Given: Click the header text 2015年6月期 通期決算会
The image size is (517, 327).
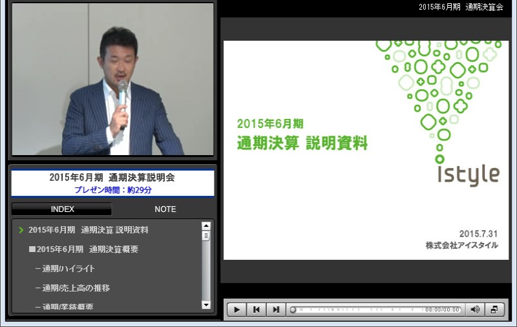Looking at the screenshot, I should point(461,7).
